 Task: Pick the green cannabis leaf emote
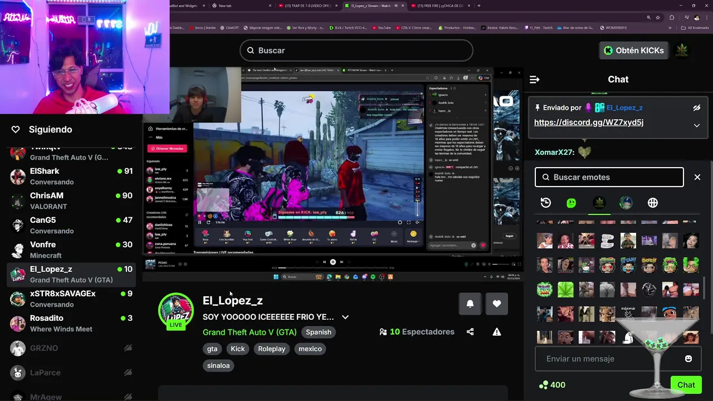(x=565, y=290)
